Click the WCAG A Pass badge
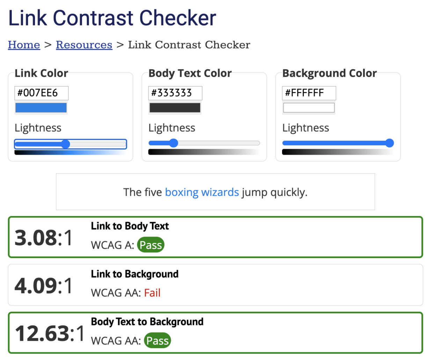Viewport: 433px width, 361px height. [x=151, y=245]
